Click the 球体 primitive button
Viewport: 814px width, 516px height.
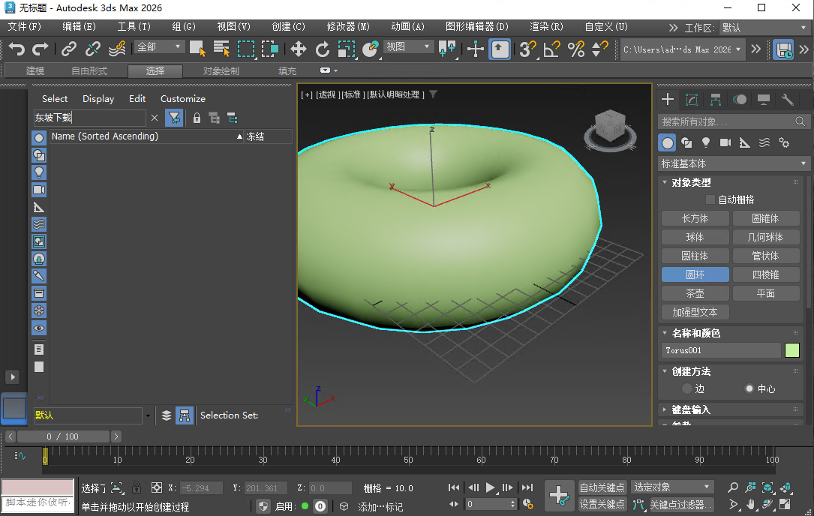tap(695, 236)
